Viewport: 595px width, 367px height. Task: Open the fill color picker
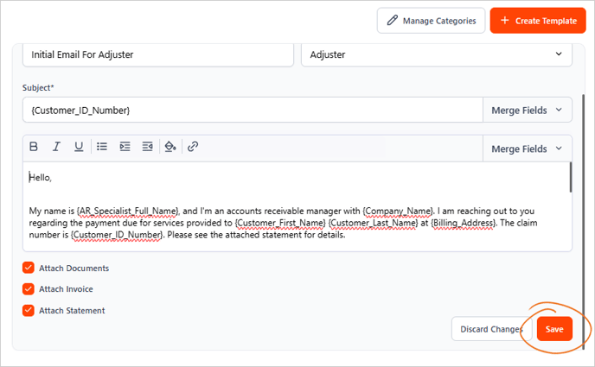pos(170,147)
